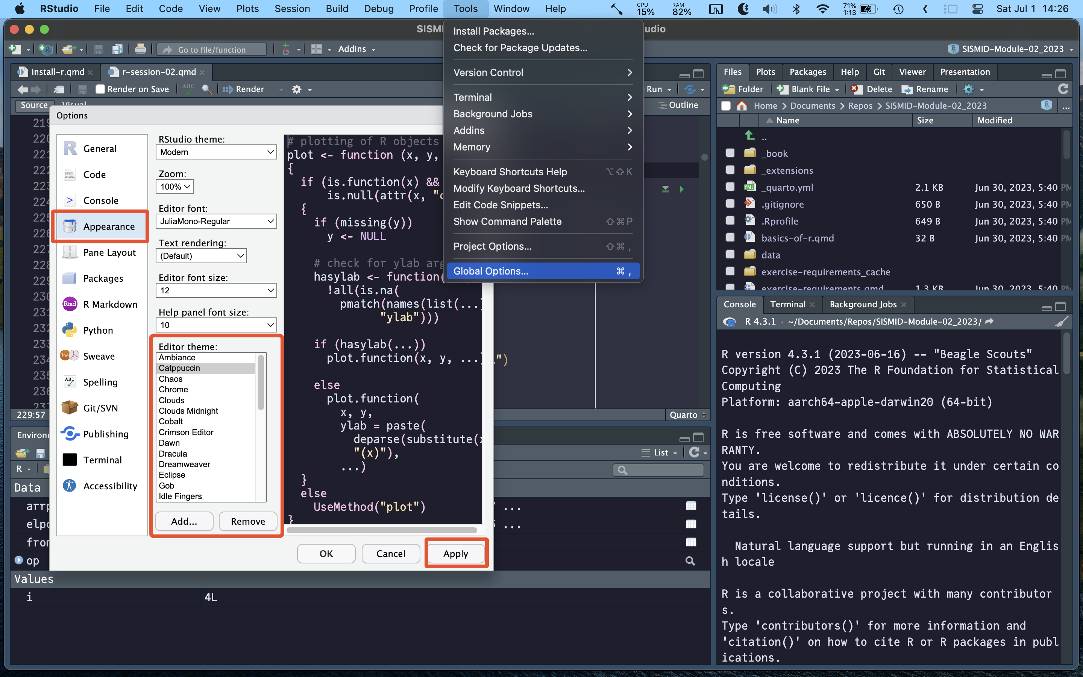This screenshot has height=677, width=1083.
Task: Click the clear console broom icon
Action: coord(1062,322)
